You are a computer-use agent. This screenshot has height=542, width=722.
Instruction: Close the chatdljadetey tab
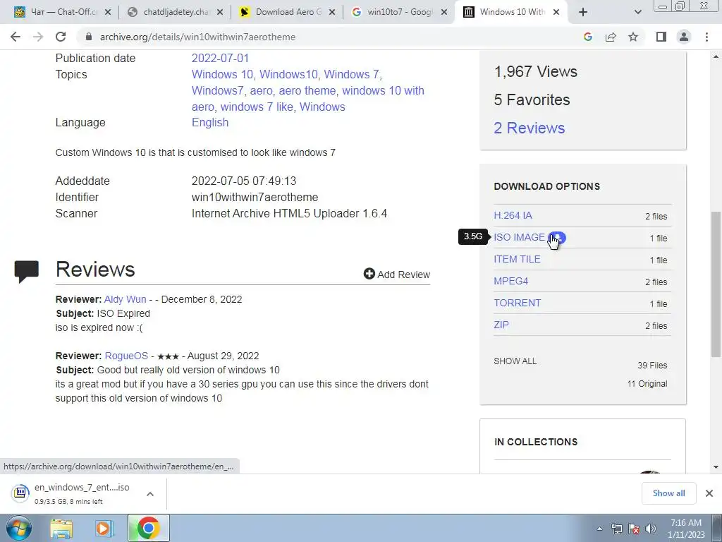(220, 13)
